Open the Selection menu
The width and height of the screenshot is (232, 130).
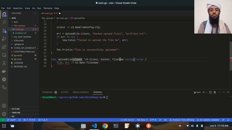[18, 8]
